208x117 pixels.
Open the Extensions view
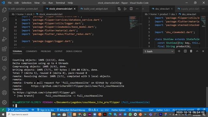[4, 49]
